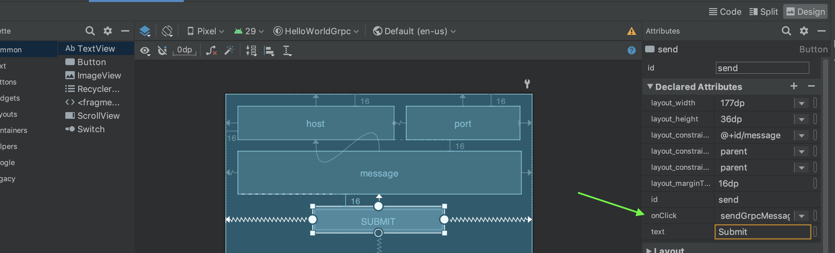The width and height of the screenshot is (835, 253).
Task: Click the Clear All Constraints icon
Action: 211,51
